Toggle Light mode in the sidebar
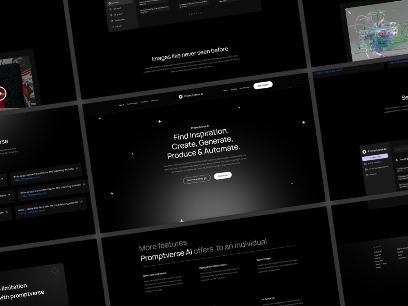This screenshot has width=408, height=306. [117, 8]
